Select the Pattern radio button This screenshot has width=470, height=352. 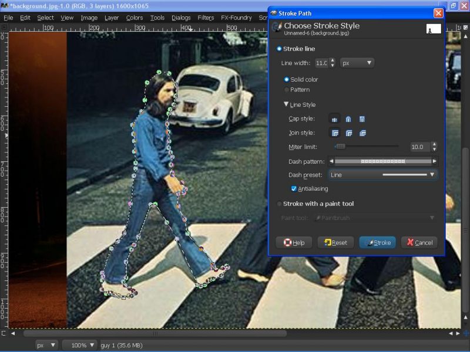click(297, 90)
